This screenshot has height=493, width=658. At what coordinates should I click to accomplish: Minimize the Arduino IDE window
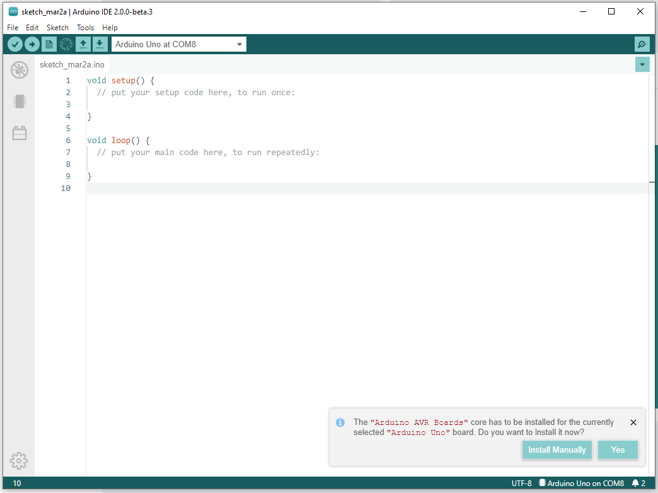[x=583, y=11]
